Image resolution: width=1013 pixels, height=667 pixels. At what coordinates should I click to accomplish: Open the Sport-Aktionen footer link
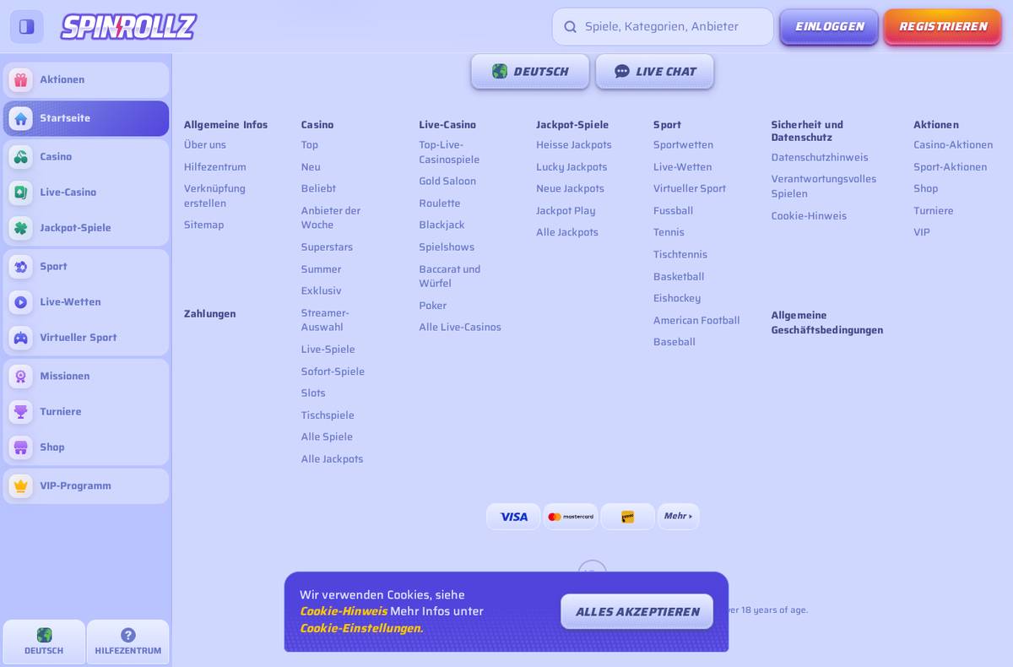(x=950, y=167)
